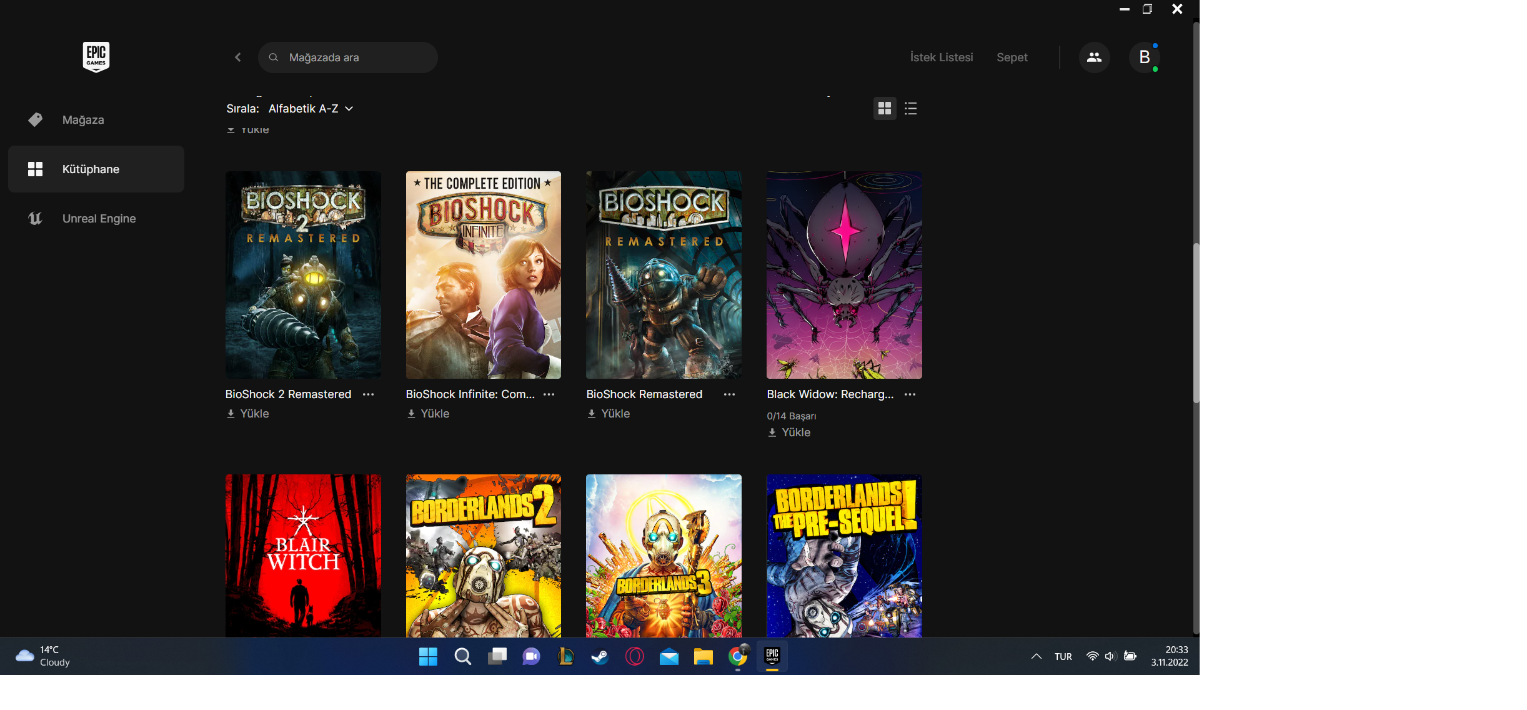Open Alfabetik A-Z sort dropdown
Screen dimensions: 1527x710
[311, 109]
